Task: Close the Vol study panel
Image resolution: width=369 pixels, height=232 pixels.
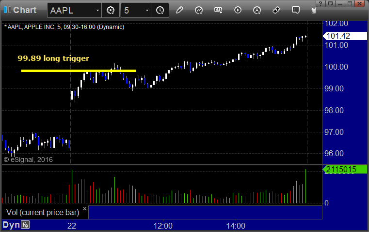Action: (x=85, y=208)
